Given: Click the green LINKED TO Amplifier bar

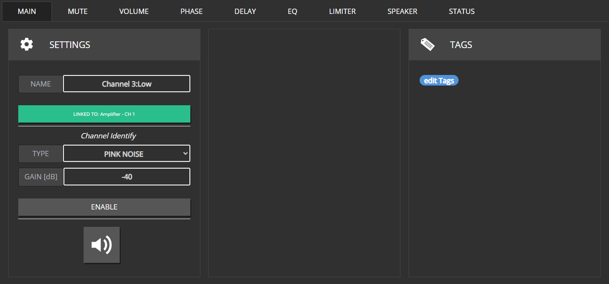Looking at the screenshot, I should (x=104, y=114).
